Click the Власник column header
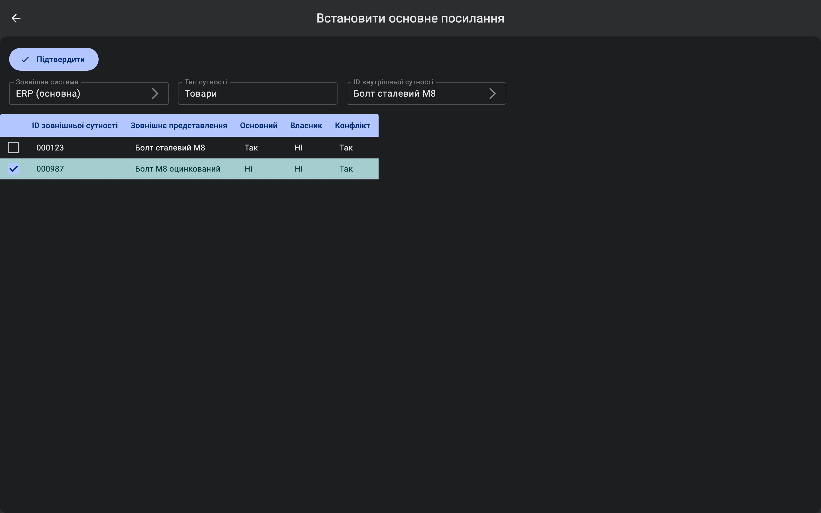This screenshot has height=513, width=821. click(x=306, y=125)
